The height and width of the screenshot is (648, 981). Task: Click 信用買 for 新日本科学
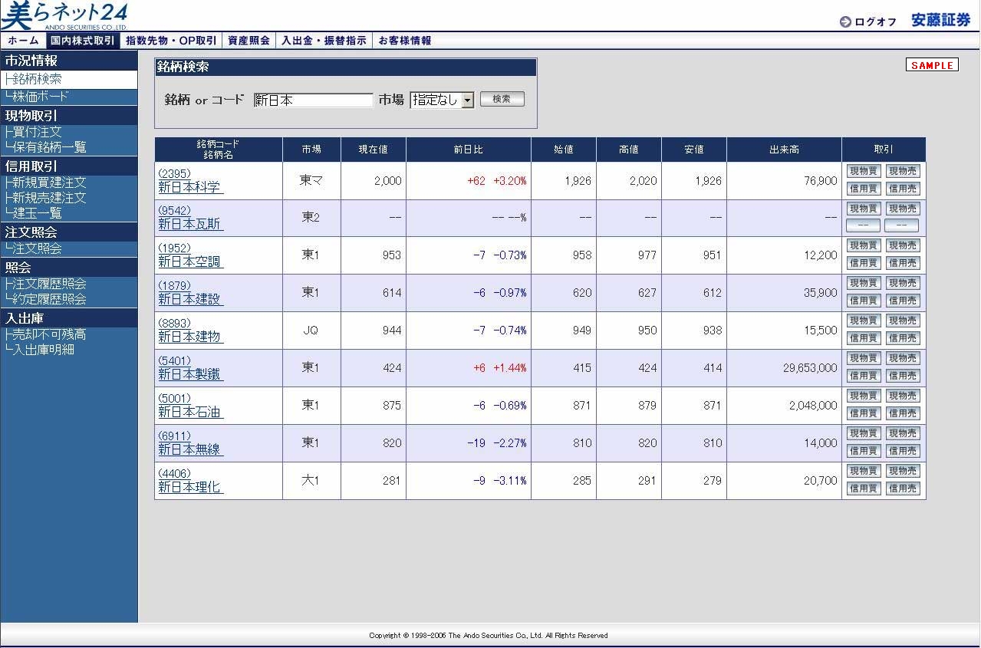(864, 189)
